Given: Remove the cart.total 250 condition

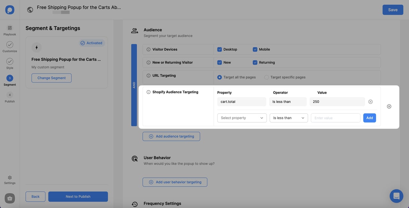Looking at the screenshot, I should coord(370,102).
